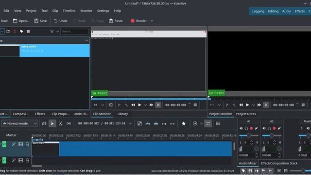Viewport: 311px width, 175px height.
Task: Toggle the film strip icon on track V2
Action: click(x=20, y=144)
